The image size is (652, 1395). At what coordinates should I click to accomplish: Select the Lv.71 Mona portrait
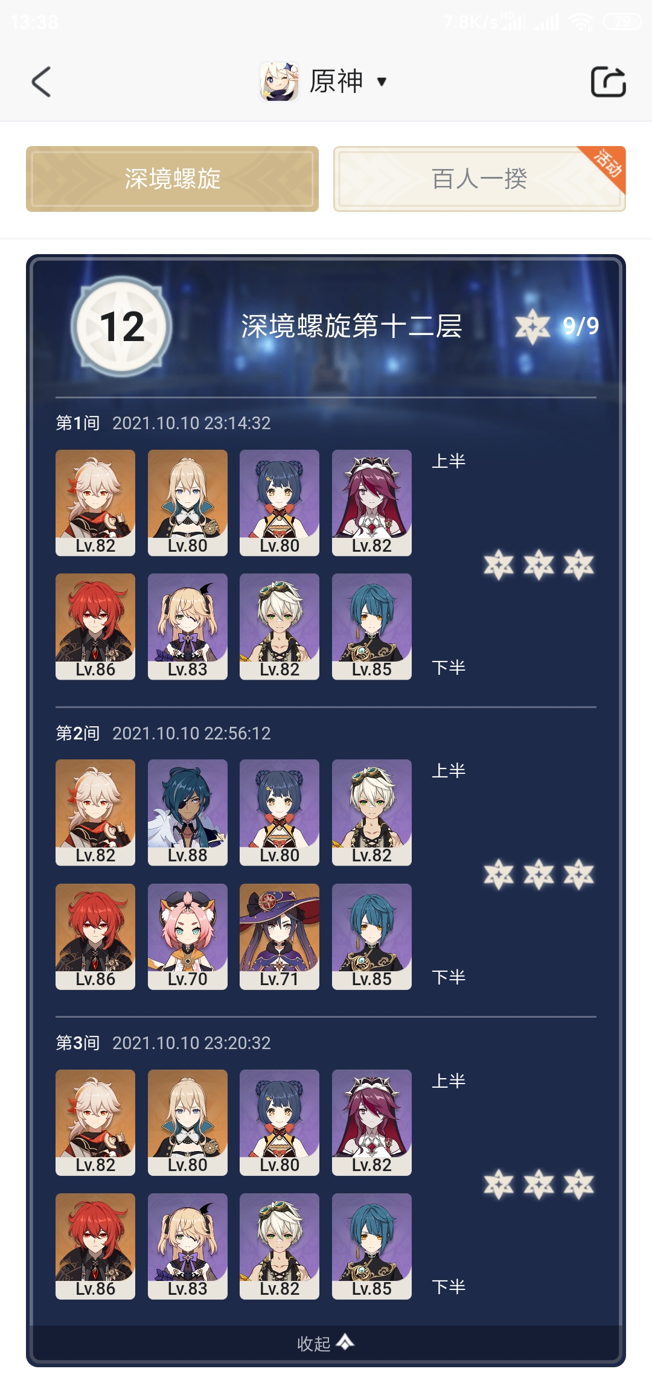coord(280,937)
